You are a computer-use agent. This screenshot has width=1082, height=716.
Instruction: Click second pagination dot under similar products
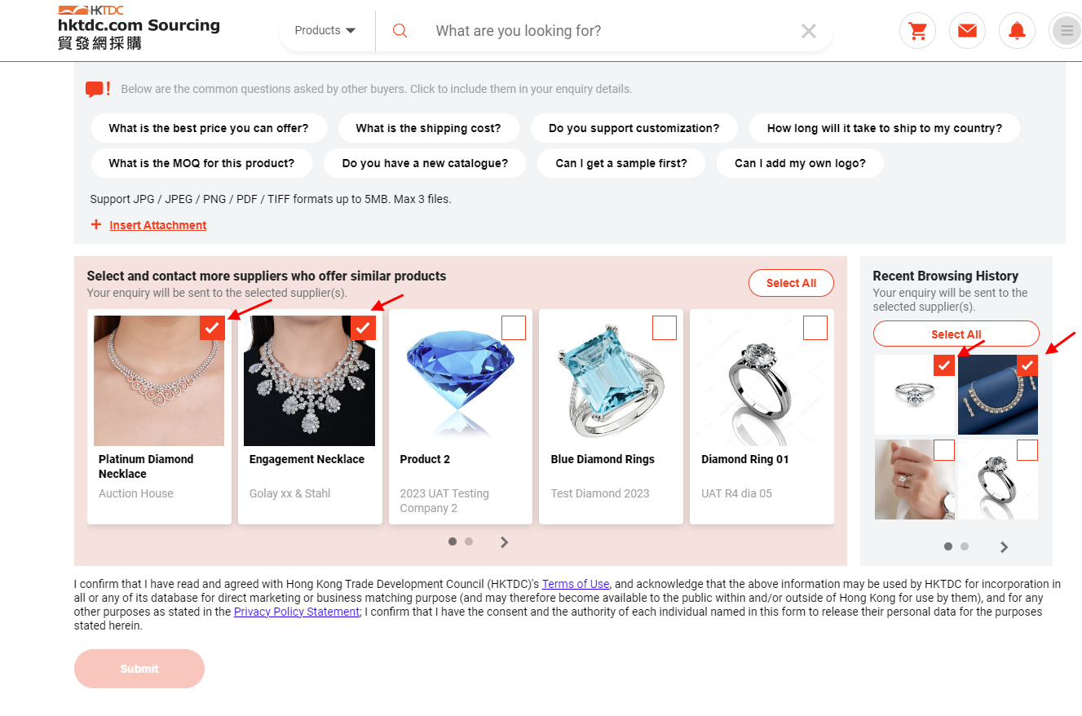(x=469, y=541)
